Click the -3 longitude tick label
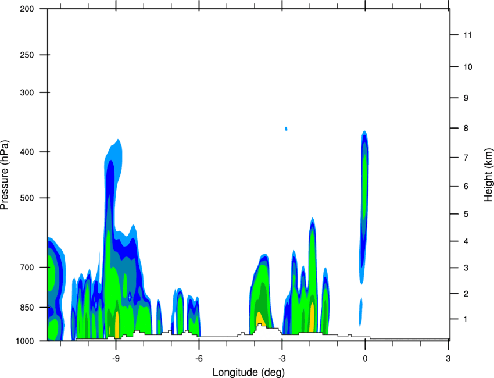Screen dimensions: 494x378 [x=282, y=358]
